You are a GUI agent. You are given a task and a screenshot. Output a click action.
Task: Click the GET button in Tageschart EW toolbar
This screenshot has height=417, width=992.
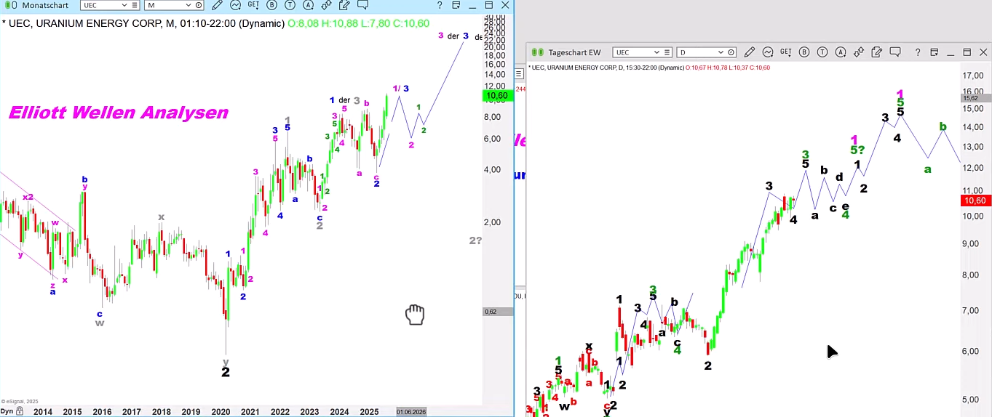[785, 52]
